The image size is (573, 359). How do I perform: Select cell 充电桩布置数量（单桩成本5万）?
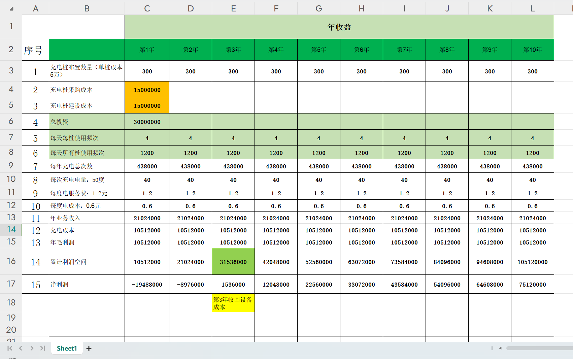(x=87, y=71)
